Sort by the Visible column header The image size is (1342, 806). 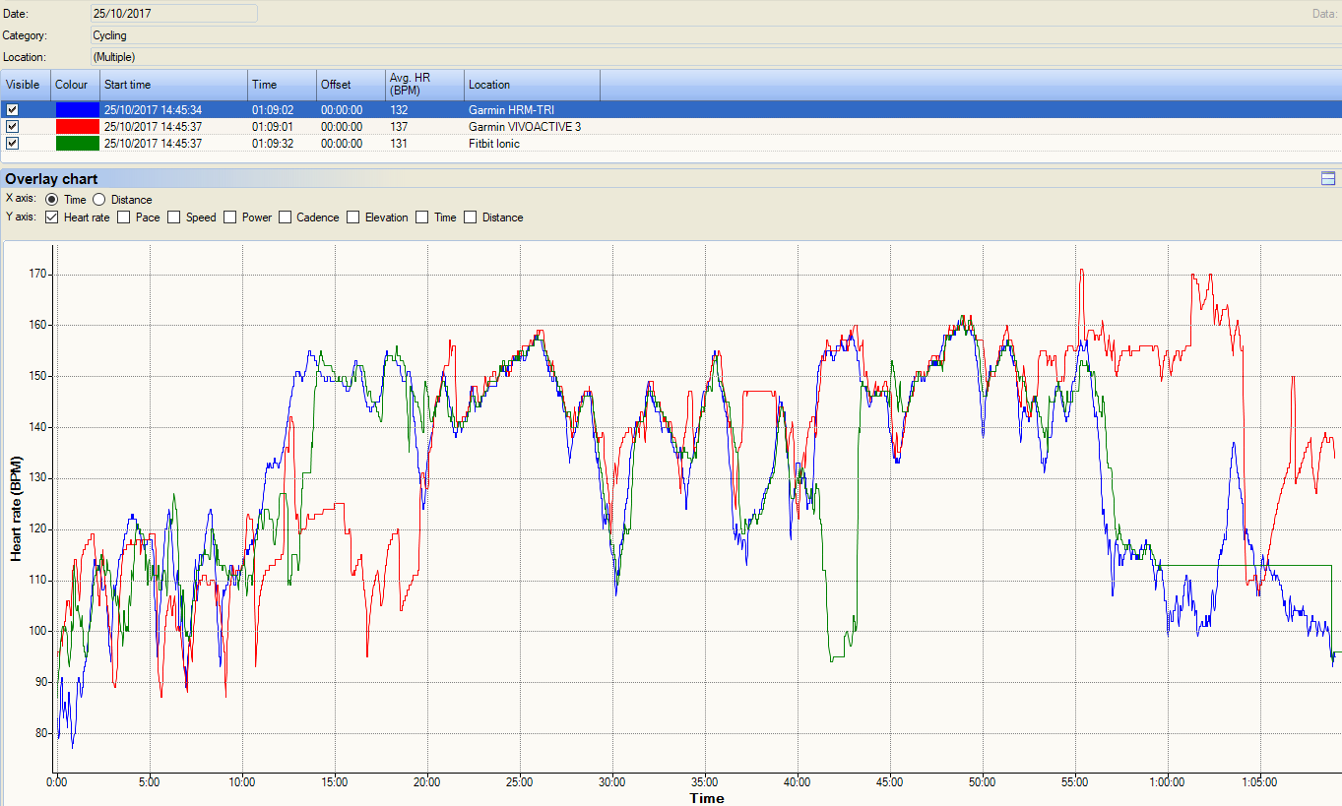coord(26,85)
